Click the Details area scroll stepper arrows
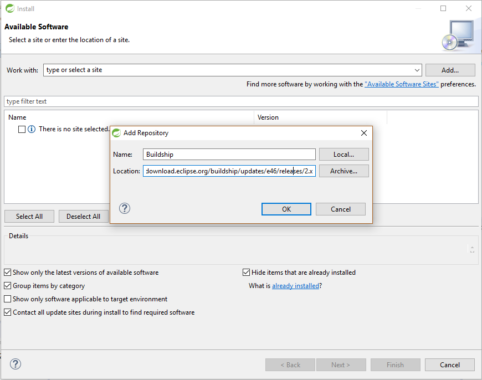 pos(472,249)
